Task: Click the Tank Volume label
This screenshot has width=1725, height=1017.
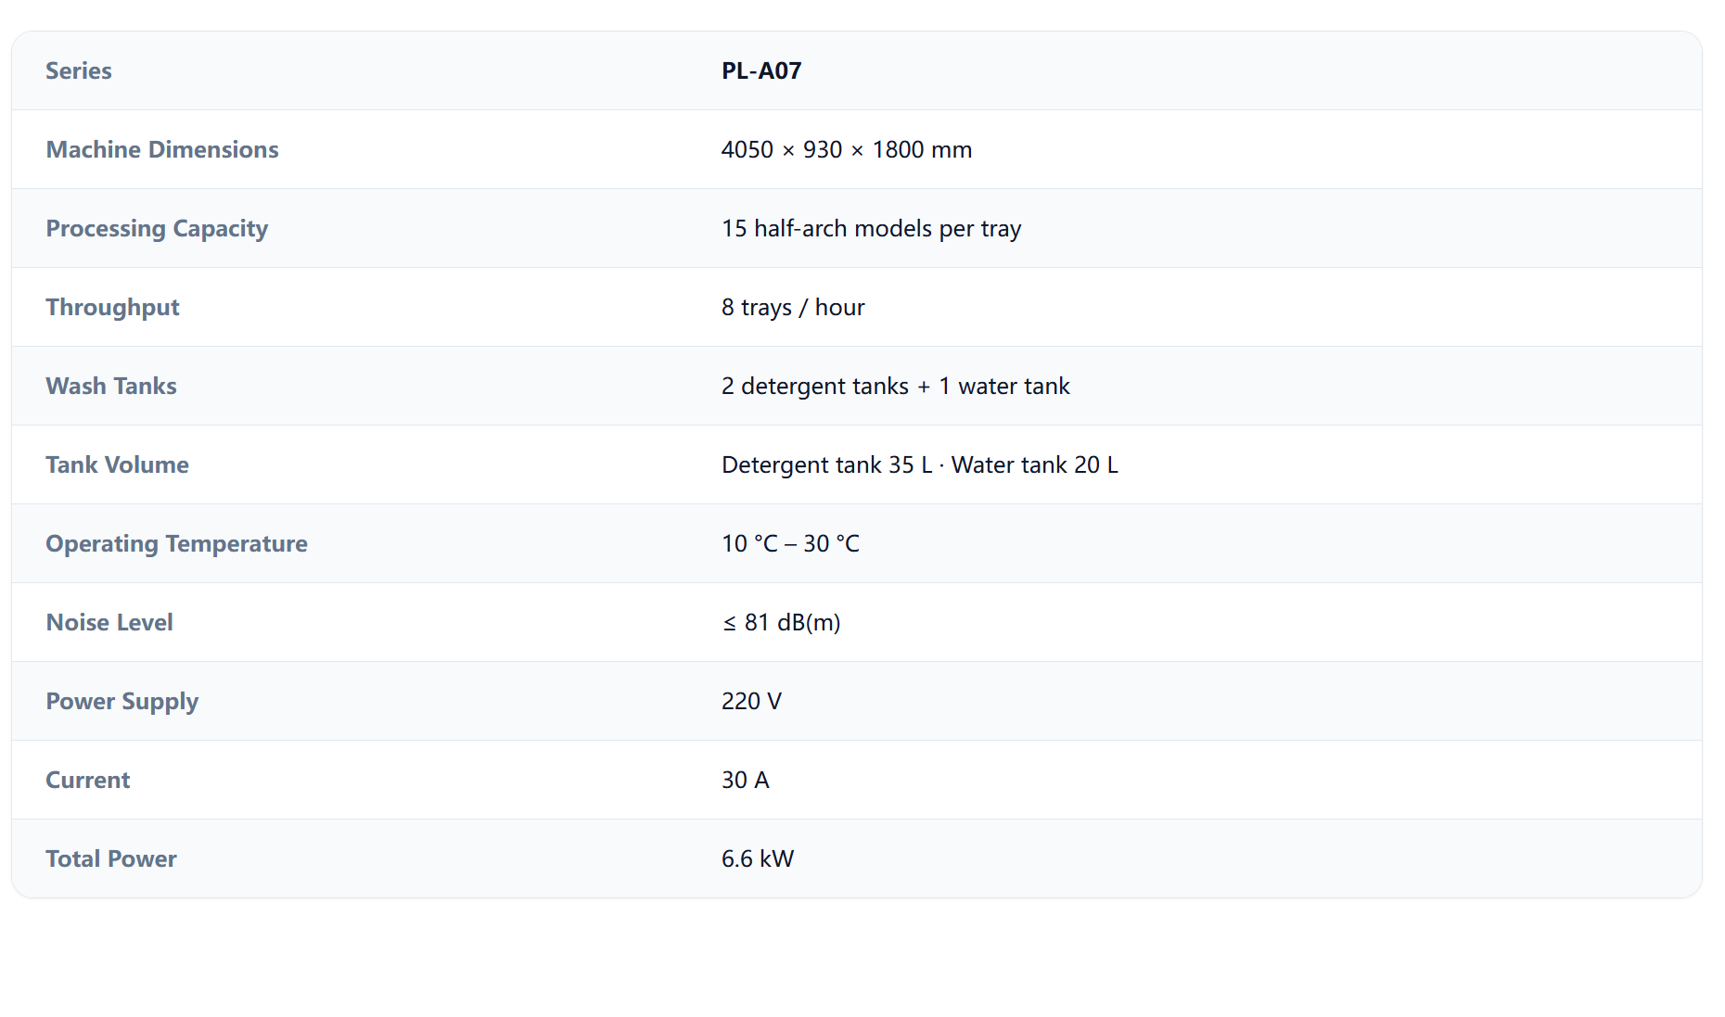Action: tap(117, 464)
